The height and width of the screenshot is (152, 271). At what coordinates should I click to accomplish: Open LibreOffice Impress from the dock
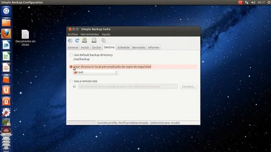(x=6, y=68)
